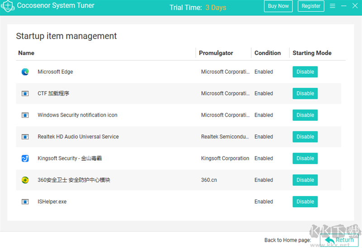Click the Kingsoft Security icon
362x248 pixels.
(25, 158)
